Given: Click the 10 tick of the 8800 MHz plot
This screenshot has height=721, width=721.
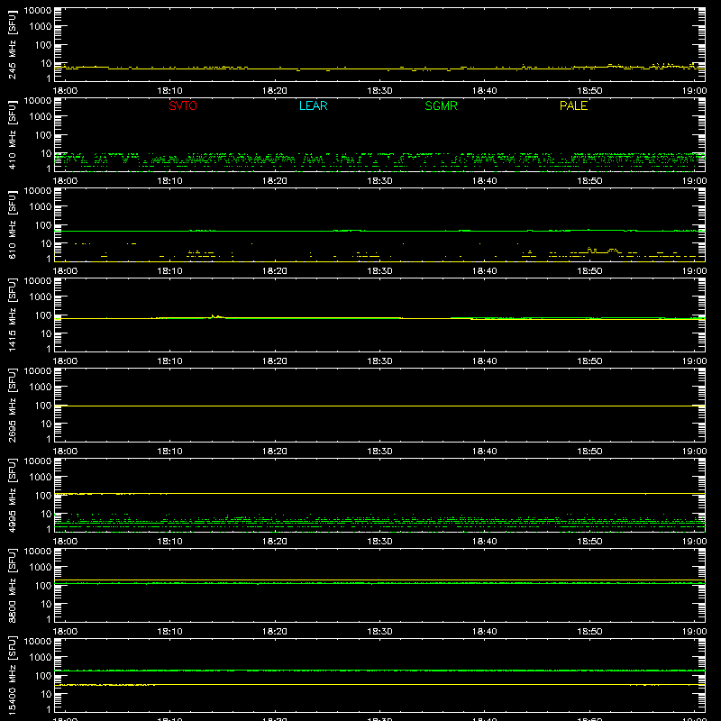Looking at the screenshot, I should [x=46, y=604].
